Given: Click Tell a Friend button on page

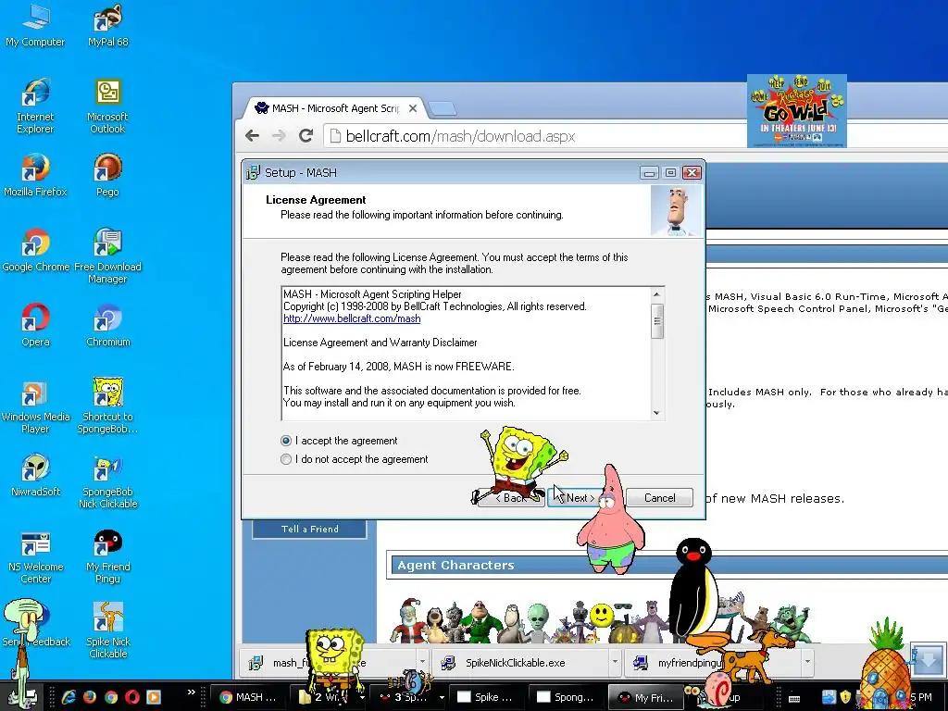Looking at the screenshot, I should pos(309,529).
